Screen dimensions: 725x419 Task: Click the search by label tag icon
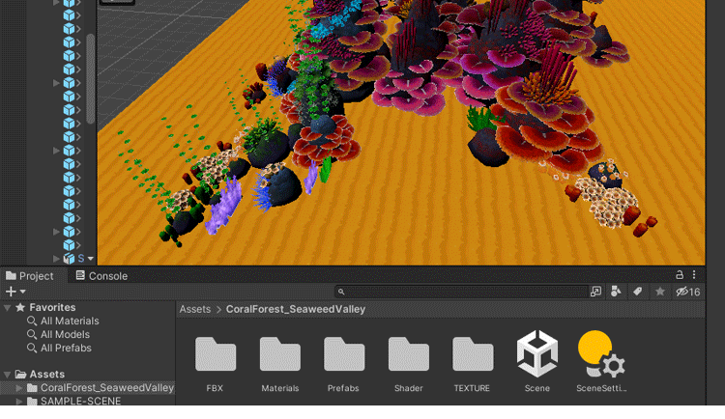[638, 292]
